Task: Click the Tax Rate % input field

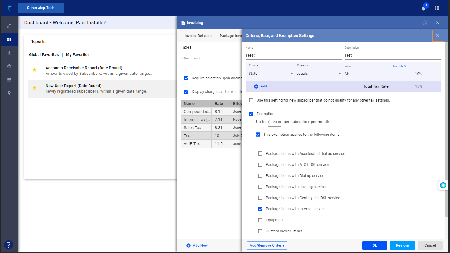Action: (x=407, y=74)
